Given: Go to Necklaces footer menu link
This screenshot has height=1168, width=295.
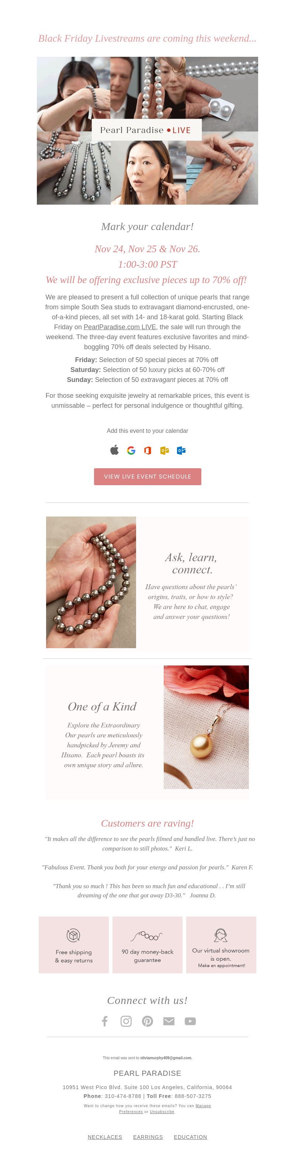Looking at the screenshot, I should click(105, 1137).
